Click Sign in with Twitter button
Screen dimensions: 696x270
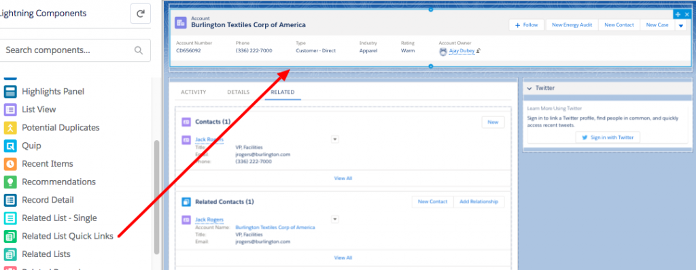(x=608, y=137)
